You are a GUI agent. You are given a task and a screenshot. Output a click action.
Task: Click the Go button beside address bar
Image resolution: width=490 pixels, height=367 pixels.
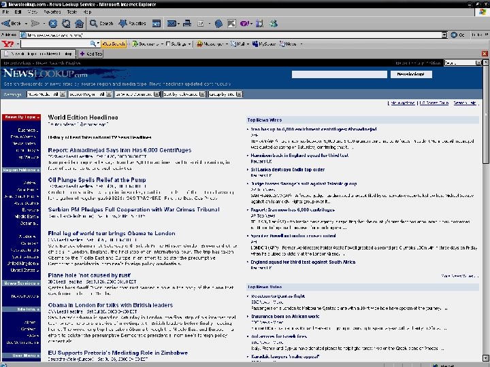(457, 35)
